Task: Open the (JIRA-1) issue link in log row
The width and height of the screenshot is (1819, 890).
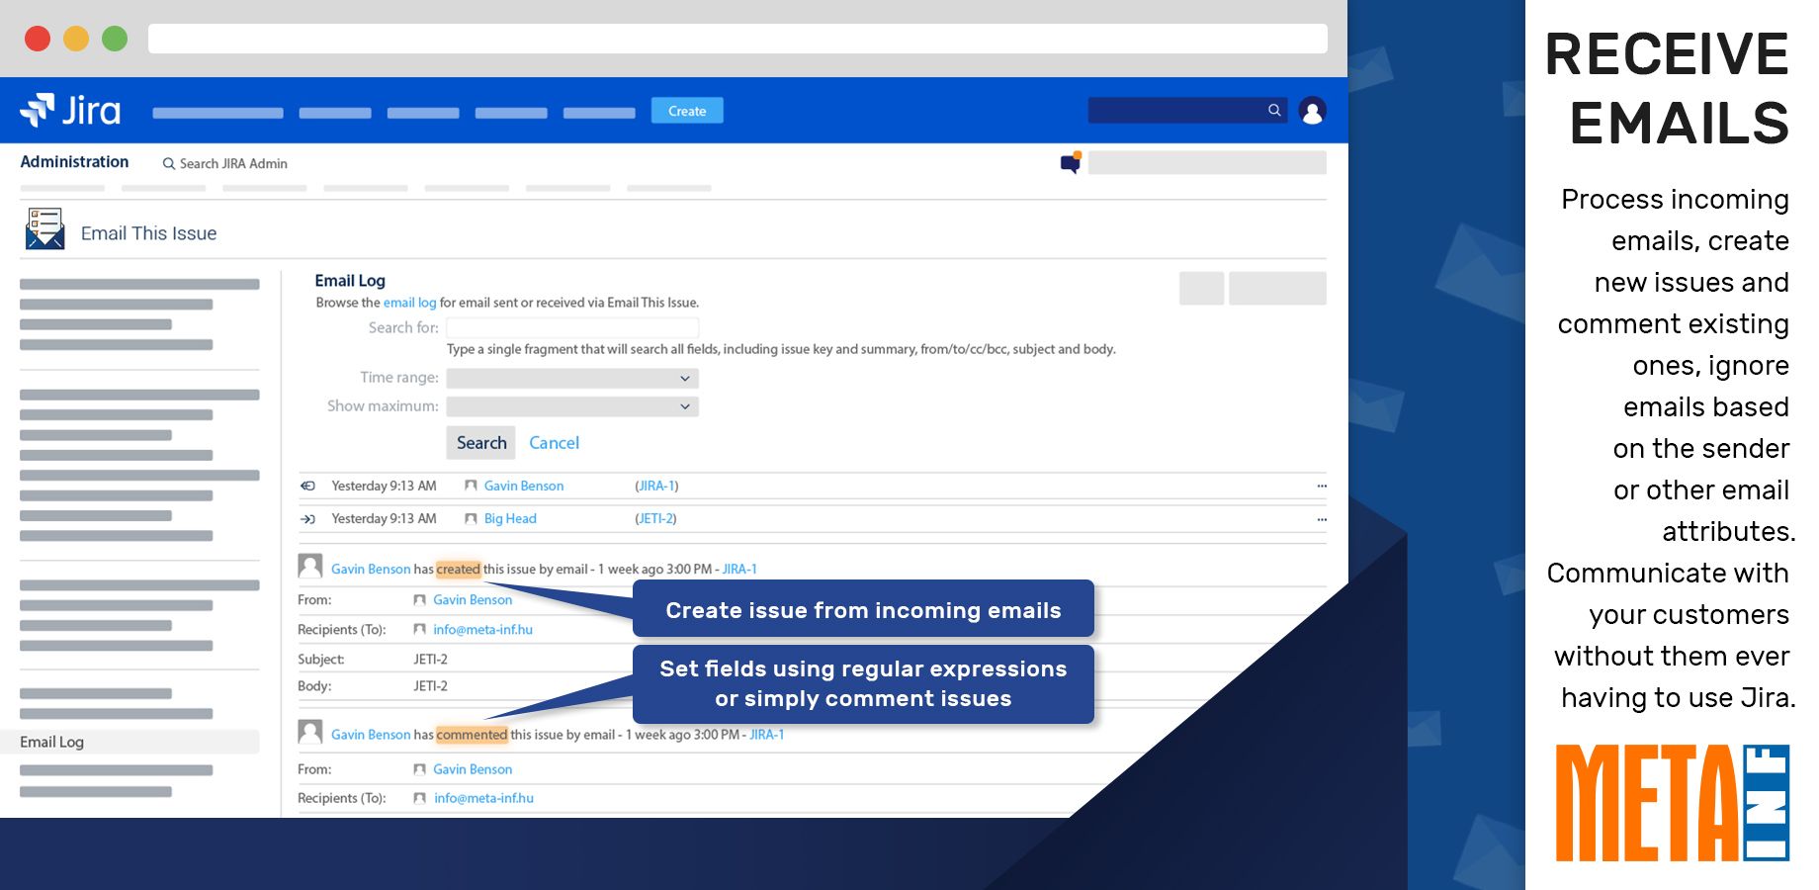Action: (x=656, y=486)
